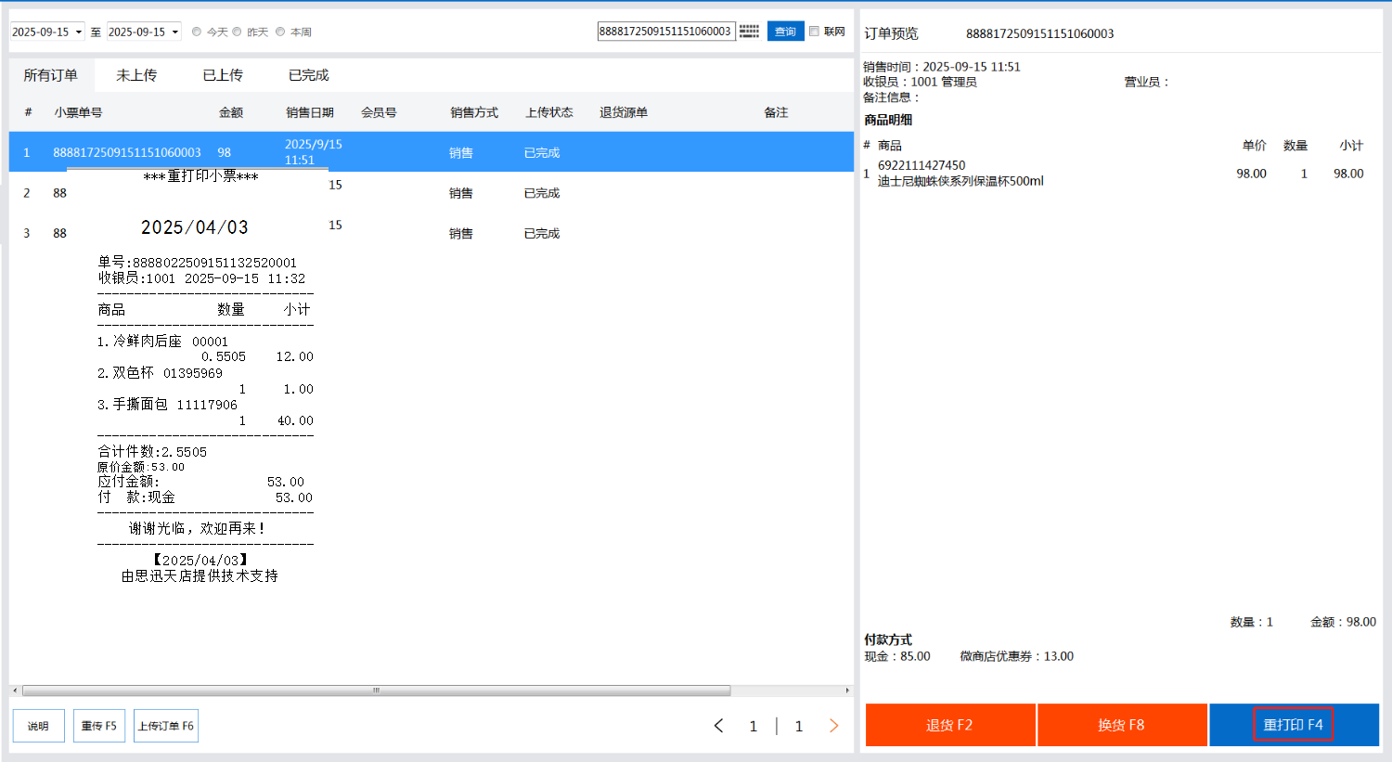
Task: Select the 今天 radio button
Action: point(197,32)
